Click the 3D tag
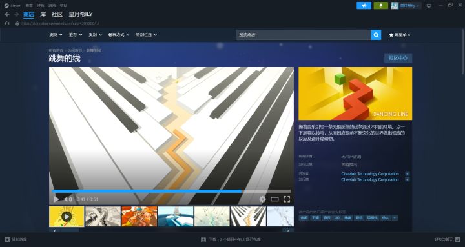The image size is (465, 247). tap(337, 218)
